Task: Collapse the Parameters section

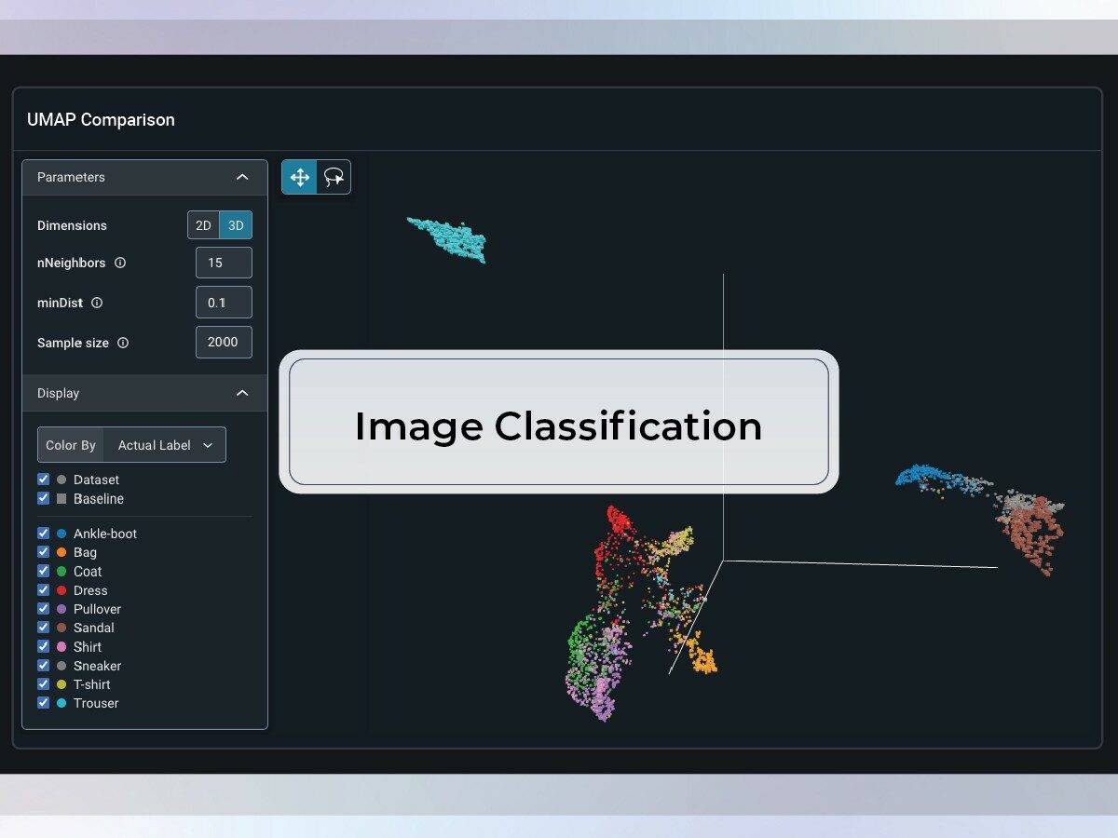Action: pyautogui.click(x=242, y=177)
